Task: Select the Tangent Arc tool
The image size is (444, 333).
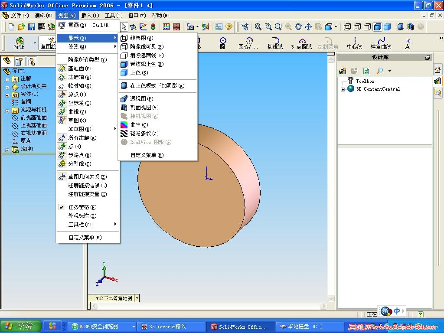Action: pyautogui.click(x=275, y=43)
